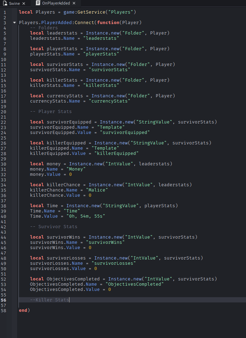The image size is (246, 338).
Task: Close the Swine tab
Action: coord(23,3)
